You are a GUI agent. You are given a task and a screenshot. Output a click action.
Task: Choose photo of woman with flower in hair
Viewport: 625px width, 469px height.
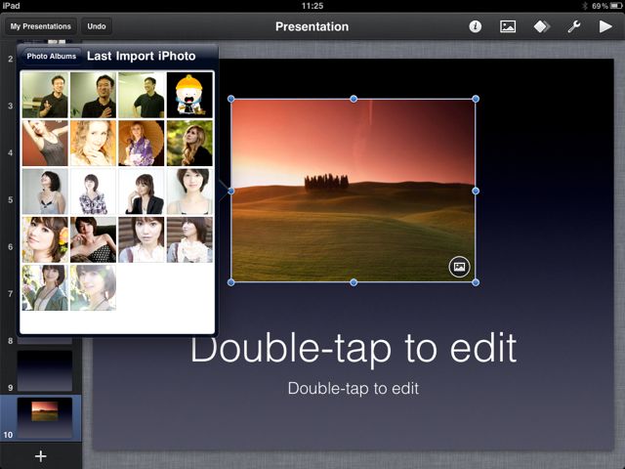coord(45,239)
